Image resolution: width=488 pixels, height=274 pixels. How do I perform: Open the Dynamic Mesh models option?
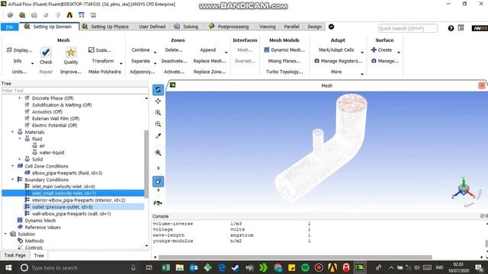[284, 50]
